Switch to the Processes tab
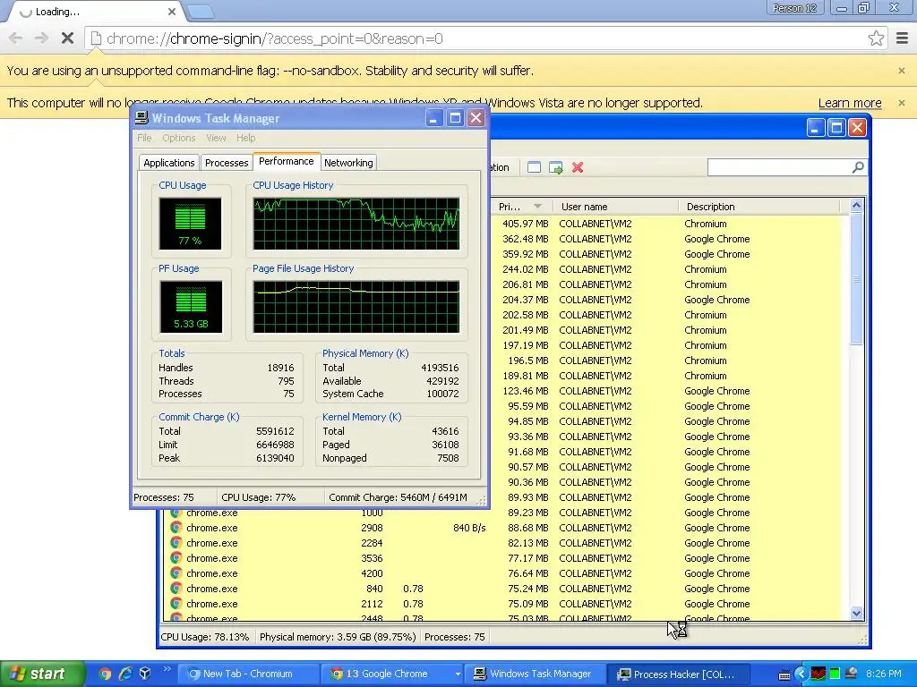 (x=227, y=163)
